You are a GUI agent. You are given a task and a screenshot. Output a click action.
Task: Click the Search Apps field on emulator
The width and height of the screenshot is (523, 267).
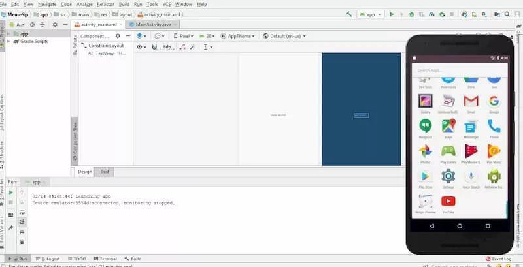[x=460, y=71]
